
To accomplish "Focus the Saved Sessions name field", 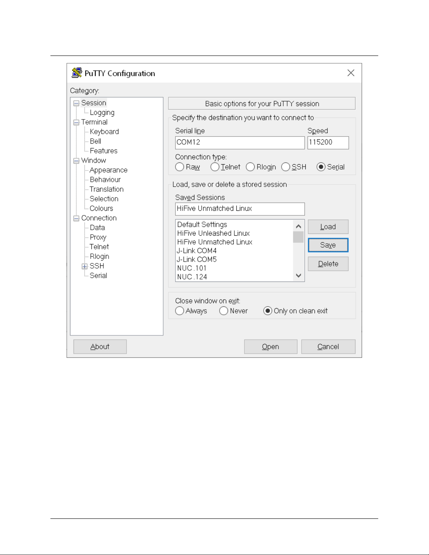I will pyautogui.click(x=240, y=209).
